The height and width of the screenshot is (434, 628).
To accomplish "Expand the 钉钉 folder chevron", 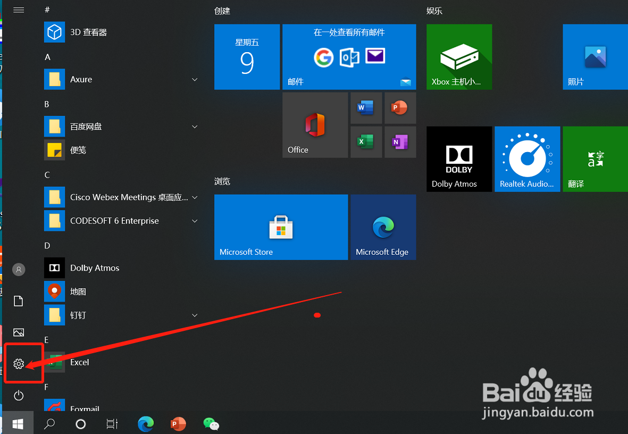I will (195, 315).
